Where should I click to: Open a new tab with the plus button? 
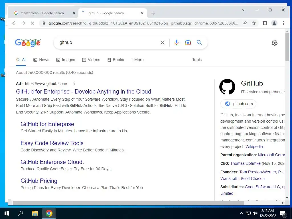(x=153, y=13)
